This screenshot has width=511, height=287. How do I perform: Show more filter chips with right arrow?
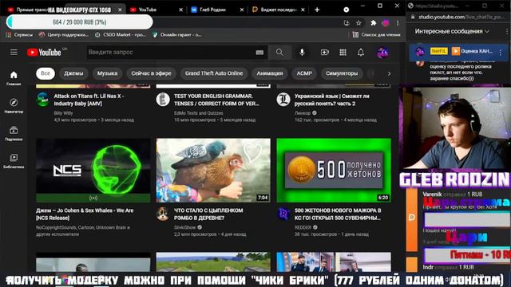click(389, 73)
